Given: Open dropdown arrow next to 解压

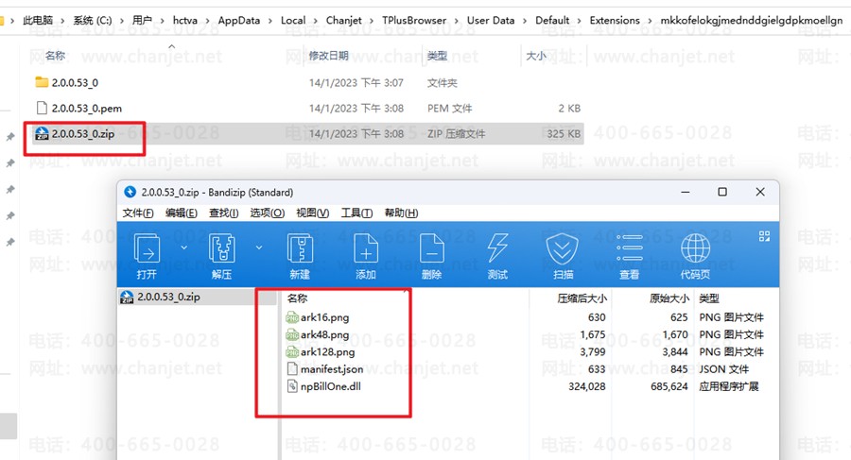Looking at the screenshot, I should 259,247.
